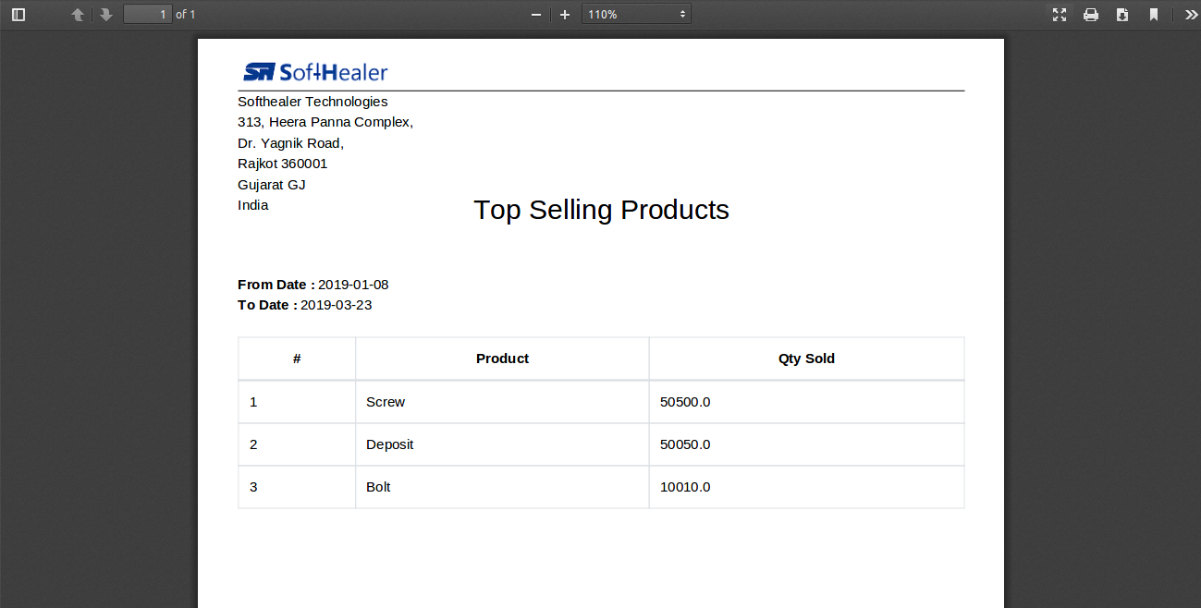Click quantity value 10010.0
This screenshot has width=1201, height=608.
pyautogui.click(x=685, y=487)
